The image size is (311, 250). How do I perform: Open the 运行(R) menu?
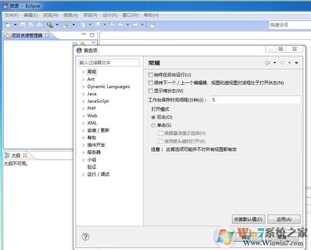point(110,15)
